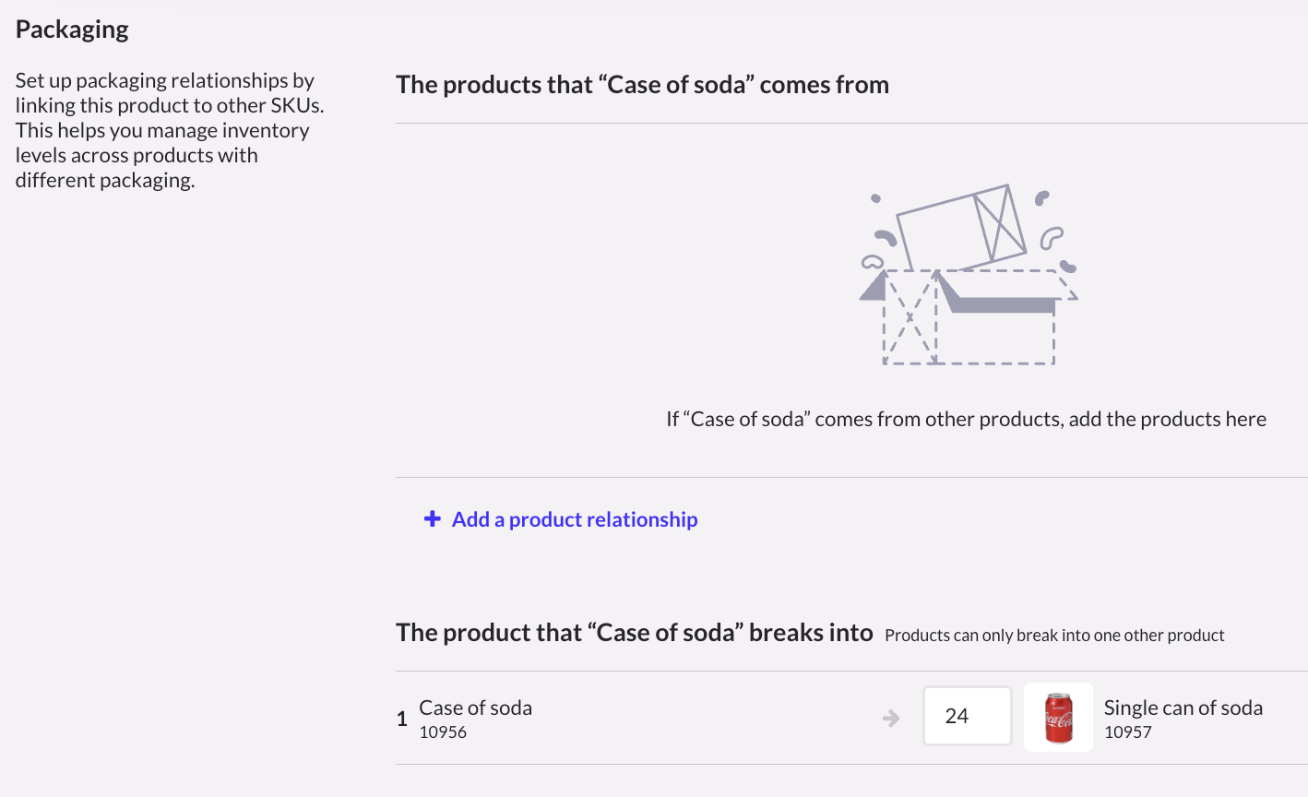Focus the quantity field showing 24
This screenshot has height=797, width=1308.
tap(967, 717)
